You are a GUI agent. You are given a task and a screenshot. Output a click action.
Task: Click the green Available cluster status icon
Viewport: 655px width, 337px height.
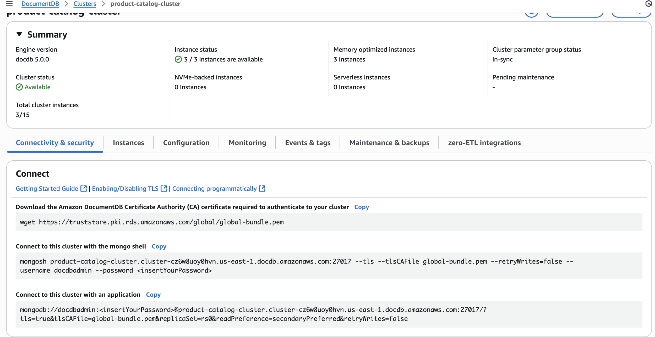[19, 87]
